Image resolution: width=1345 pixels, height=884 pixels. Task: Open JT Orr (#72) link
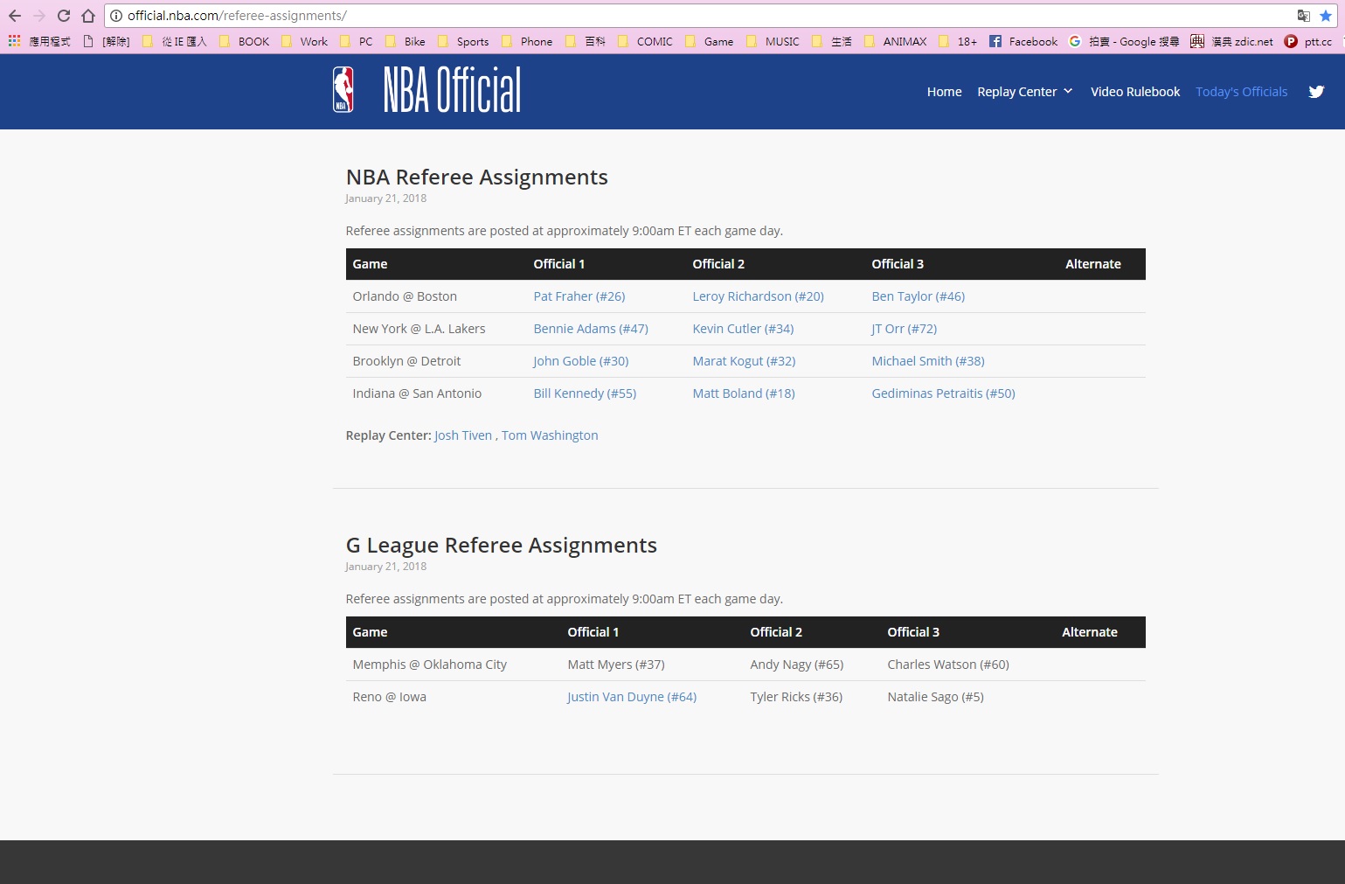pyautogui.click(x=904, y=329)
